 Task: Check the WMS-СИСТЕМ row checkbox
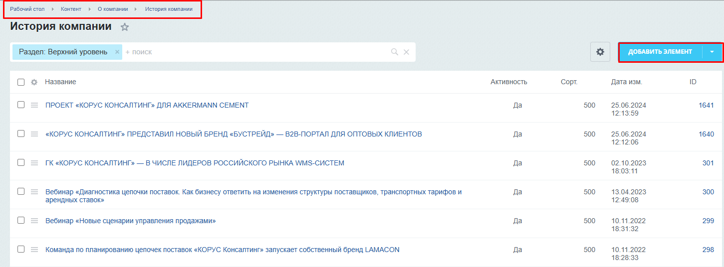click(21, 162)
